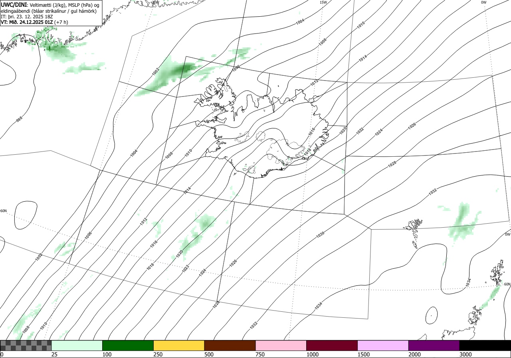Click the '1030' isobar label
Viewport: 511px width, 358px height.
(x=320, y=235)
